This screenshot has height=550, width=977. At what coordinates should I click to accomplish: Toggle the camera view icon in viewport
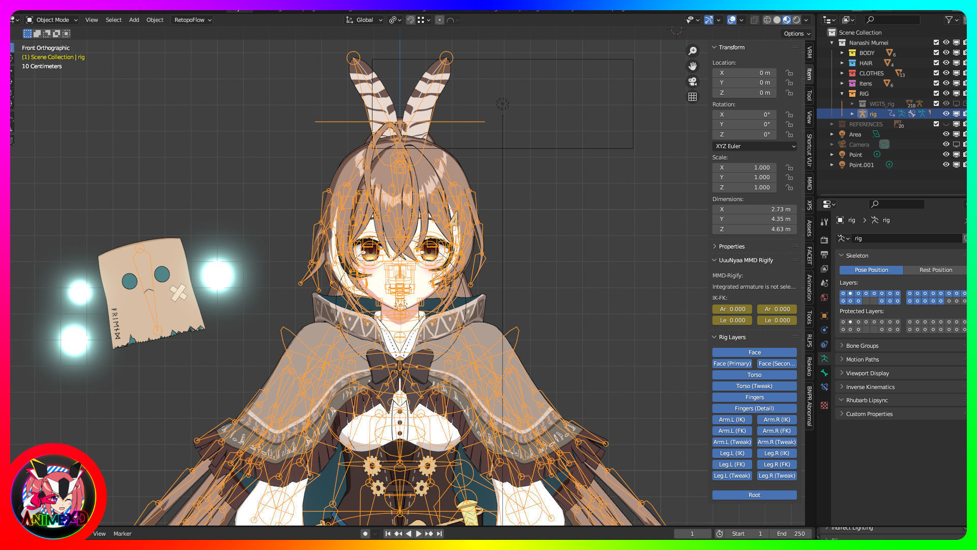(693, 81)
